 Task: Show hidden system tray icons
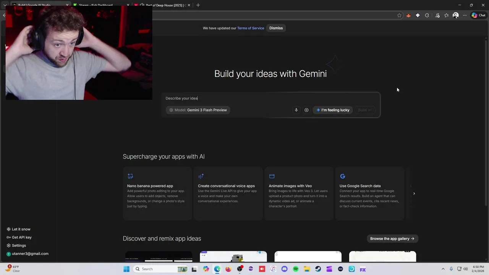click(x=443, y=269)
